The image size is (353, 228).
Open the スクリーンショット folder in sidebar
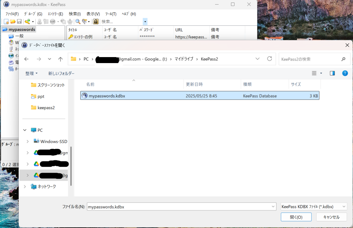click(x=48, y=85)
